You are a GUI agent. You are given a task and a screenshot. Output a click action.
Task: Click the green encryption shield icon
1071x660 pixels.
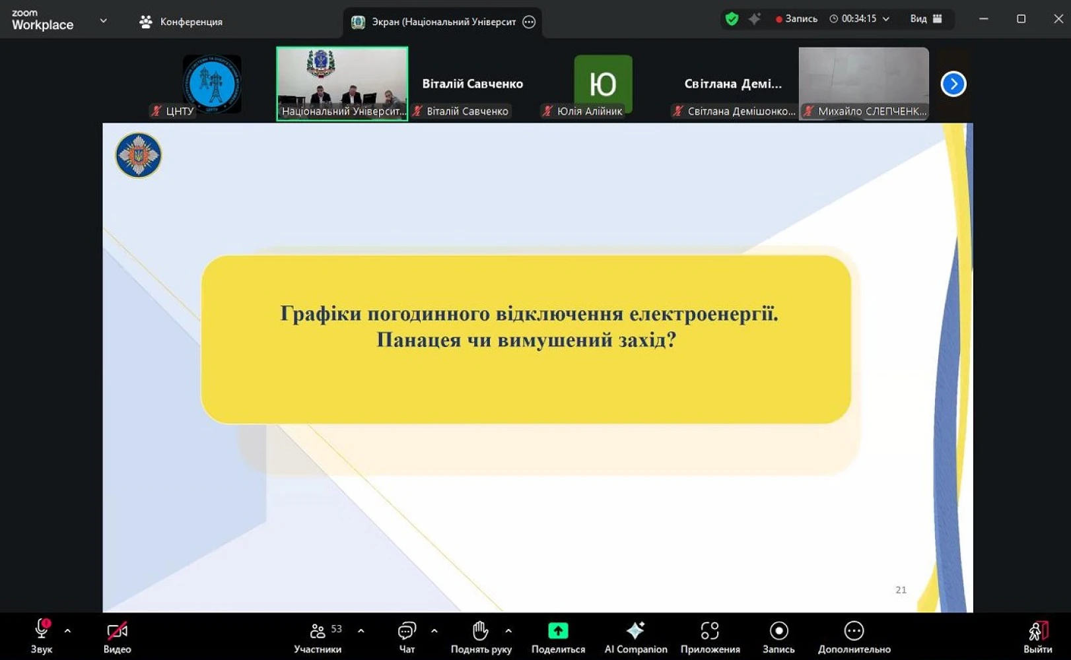732,19
